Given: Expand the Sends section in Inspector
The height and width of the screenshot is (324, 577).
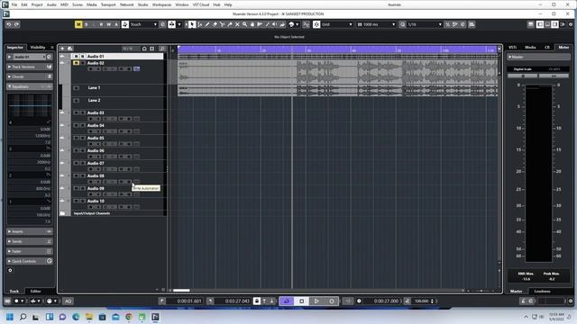Looking at the screenshot, I should [30, 241].
